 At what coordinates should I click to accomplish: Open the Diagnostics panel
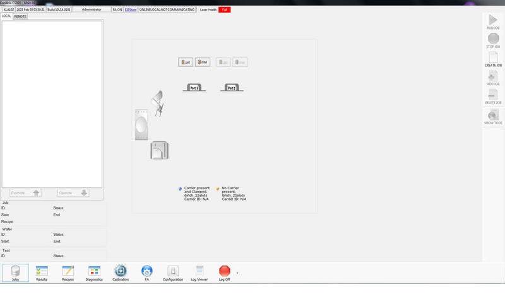point(94,273)
